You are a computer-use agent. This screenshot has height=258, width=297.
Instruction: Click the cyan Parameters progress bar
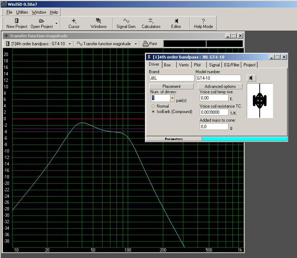[x=244, y=139]
